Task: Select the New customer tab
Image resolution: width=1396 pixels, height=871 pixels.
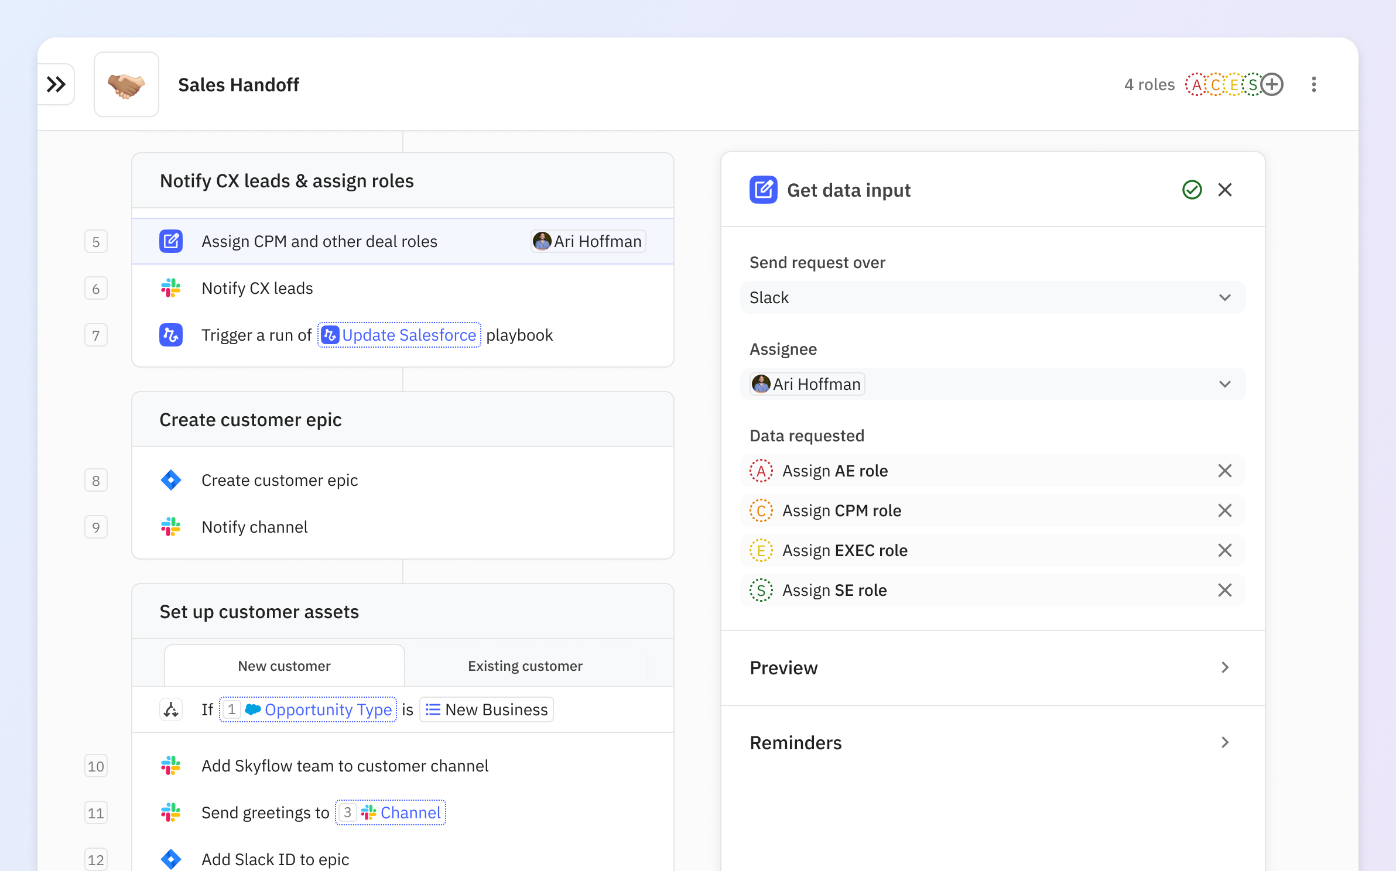Action: click(284, 666)
